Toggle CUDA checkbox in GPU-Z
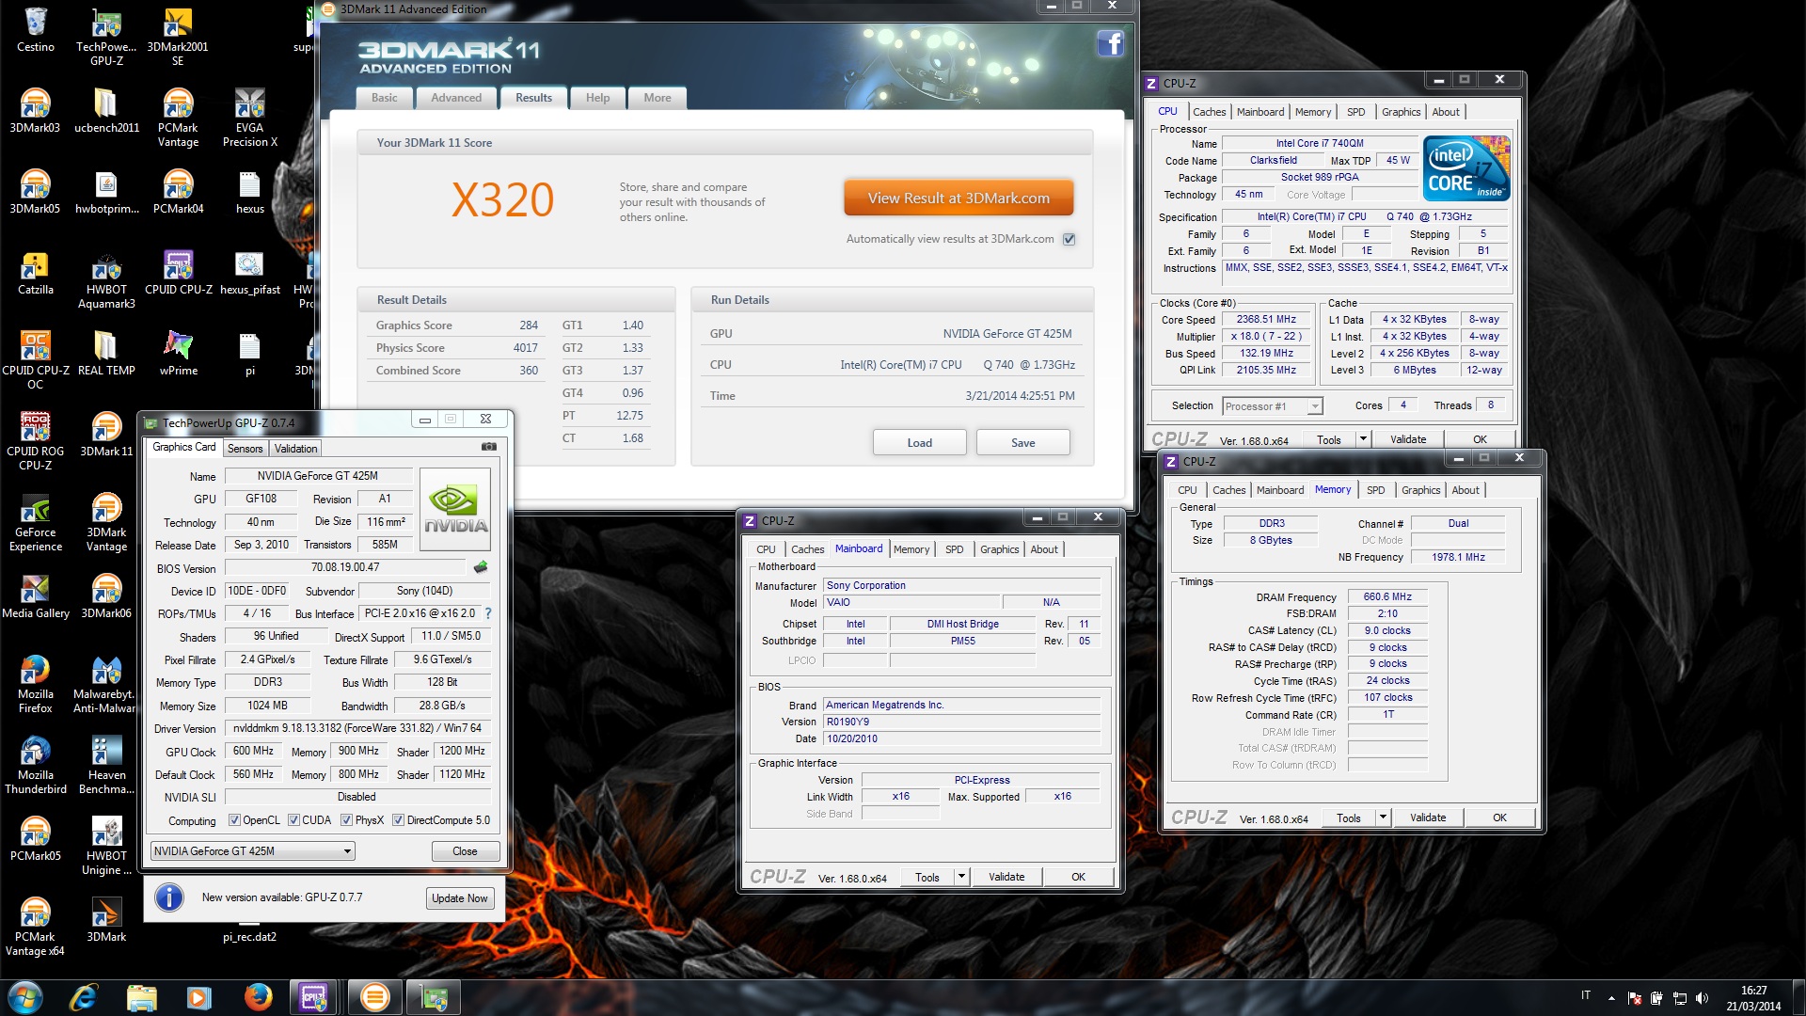The width and height of the screenshot is (1806, 1016). pyautogui.click(x=293, y=820)
